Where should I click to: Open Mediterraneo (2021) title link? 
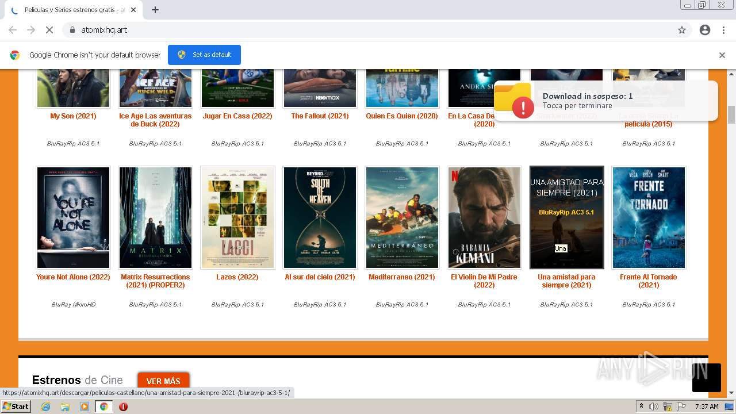[x=402, y=277]
